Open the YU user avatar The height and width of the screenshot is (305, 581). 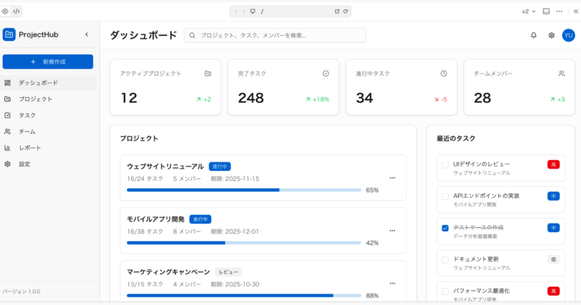[568, 35]
